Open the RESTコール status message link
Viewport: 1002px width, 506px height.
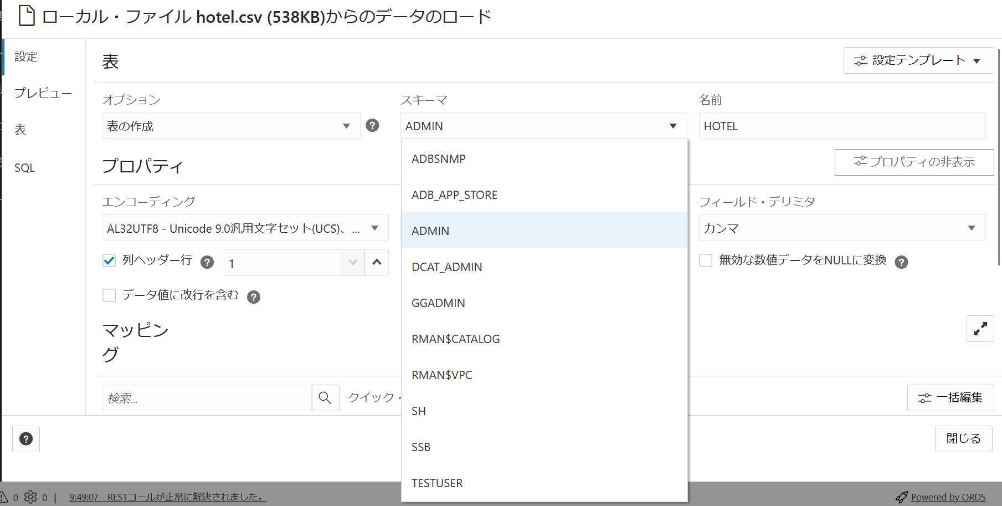(x=168, y=498)
